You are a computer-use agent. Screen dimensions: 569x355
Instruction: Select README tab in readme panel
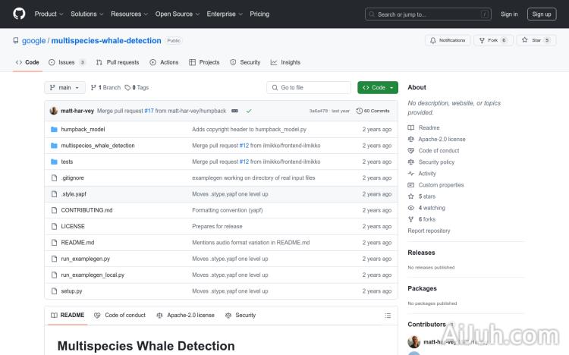pyautogui.click(x=68, y=315)
